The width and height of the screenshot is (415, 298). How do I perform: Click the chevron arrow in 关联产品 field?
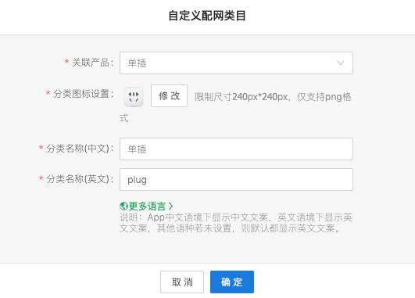(341, 63)
